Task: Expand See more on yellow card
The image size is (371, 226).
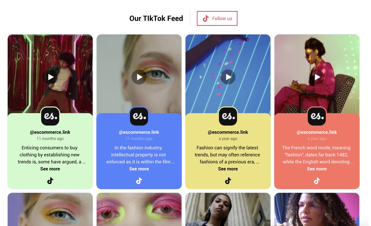Action: click(x=228, y=169)
